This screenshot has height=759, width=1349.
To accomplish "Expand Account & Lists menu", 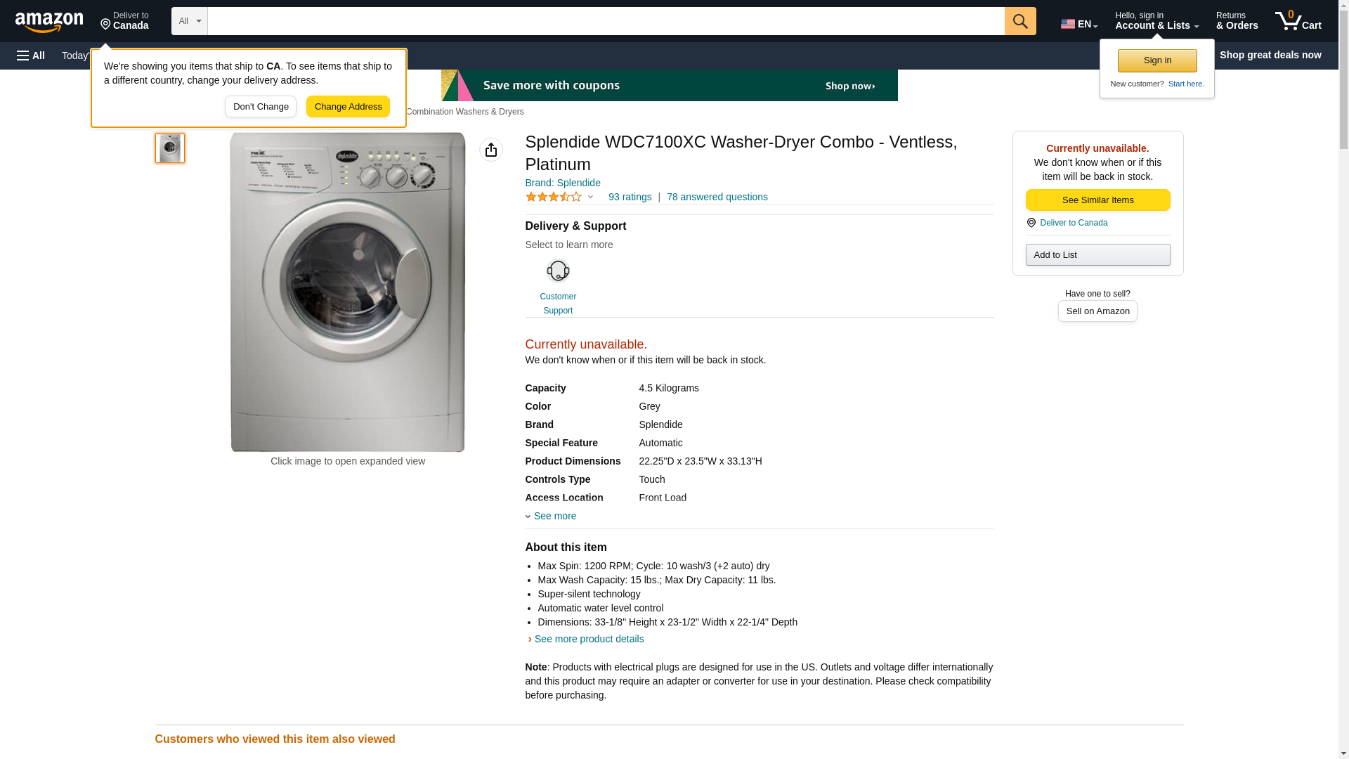I will (x=1156, y=21).
